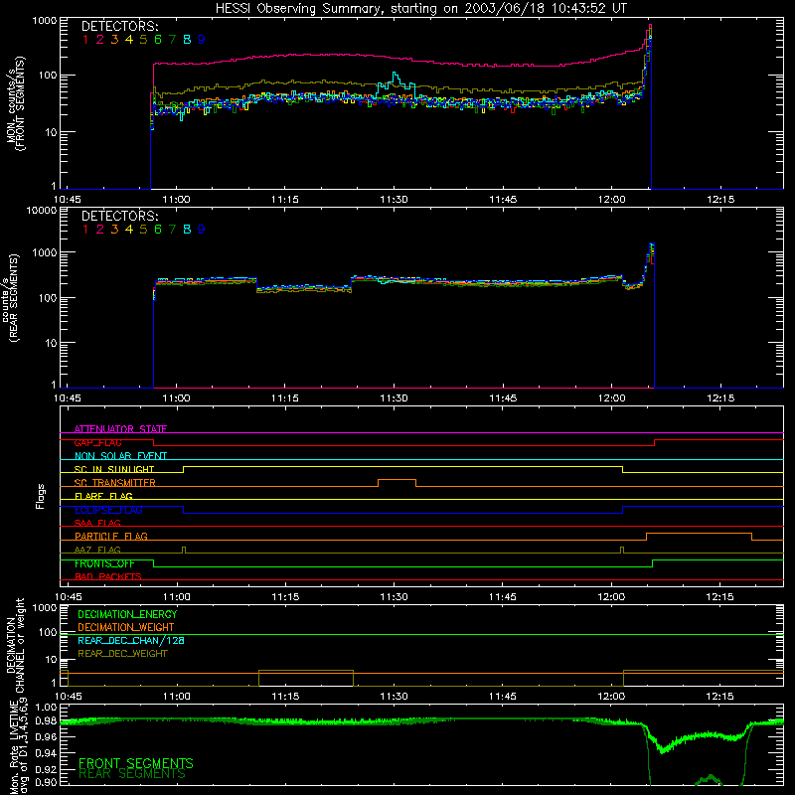Select detector 8 in the front segments legend
The height and width of the screenshot is (795, 795).
tap(187, 39)
